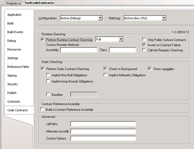Click the disabled Baseline text field
The image size is (194, 149).
coord(84,94)
